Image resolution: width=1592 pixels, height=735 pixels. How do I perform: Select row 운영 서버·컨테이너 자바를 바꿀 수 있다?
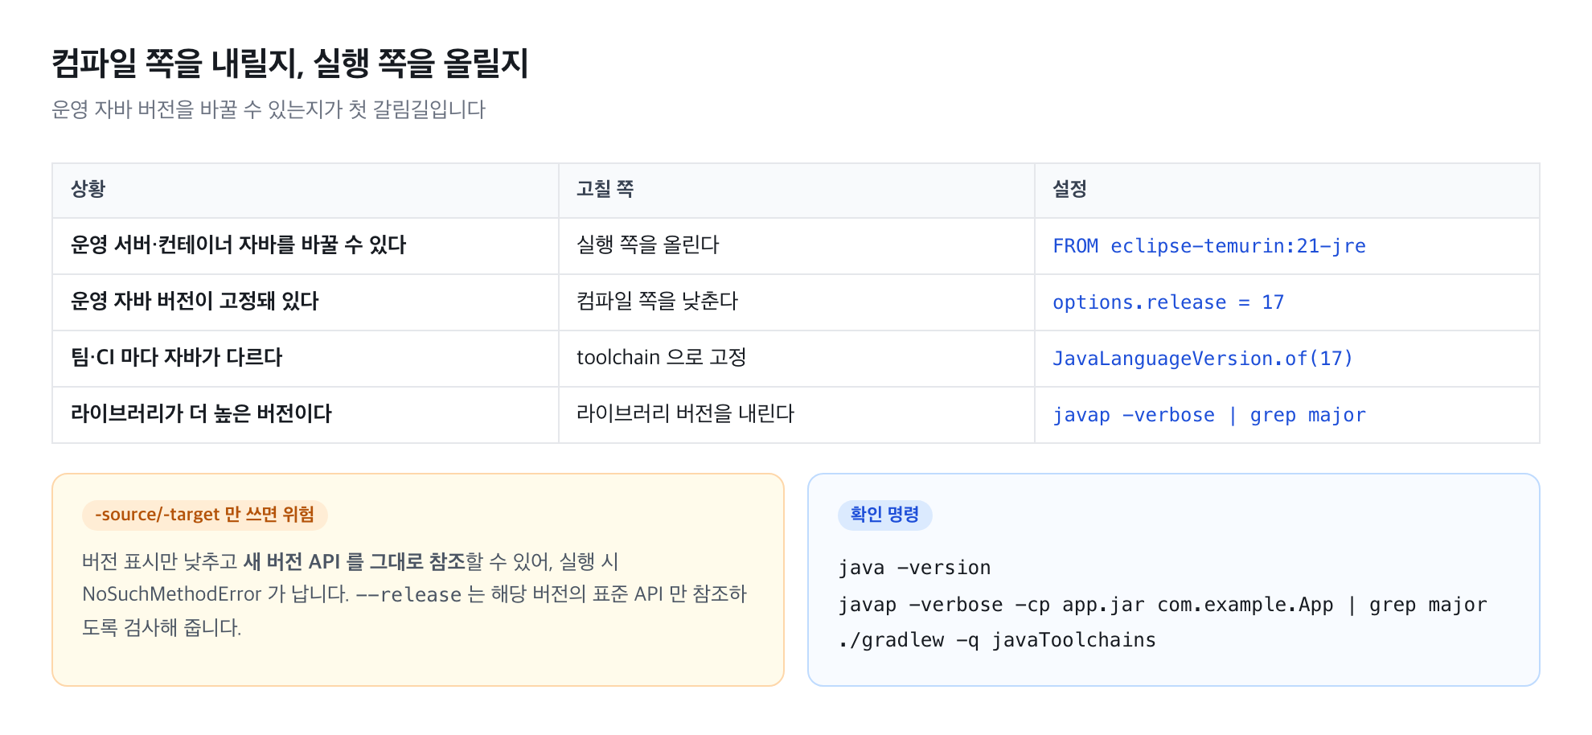click(796, 246)
